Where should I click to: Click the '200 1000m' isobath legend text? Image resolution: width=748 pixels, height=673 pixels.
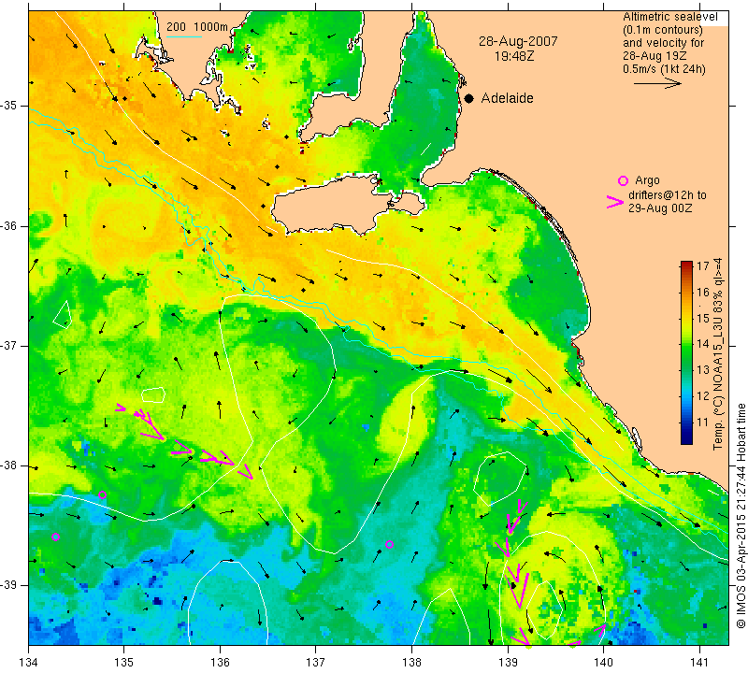tap(197, 27)
